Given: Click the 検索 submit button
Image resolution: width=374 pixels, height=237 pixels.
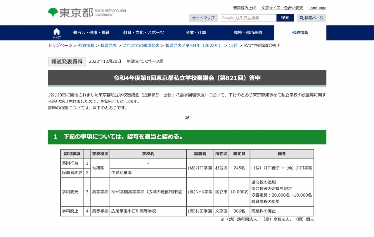Looking at the screenshot, I should click(x=285, y=18).
